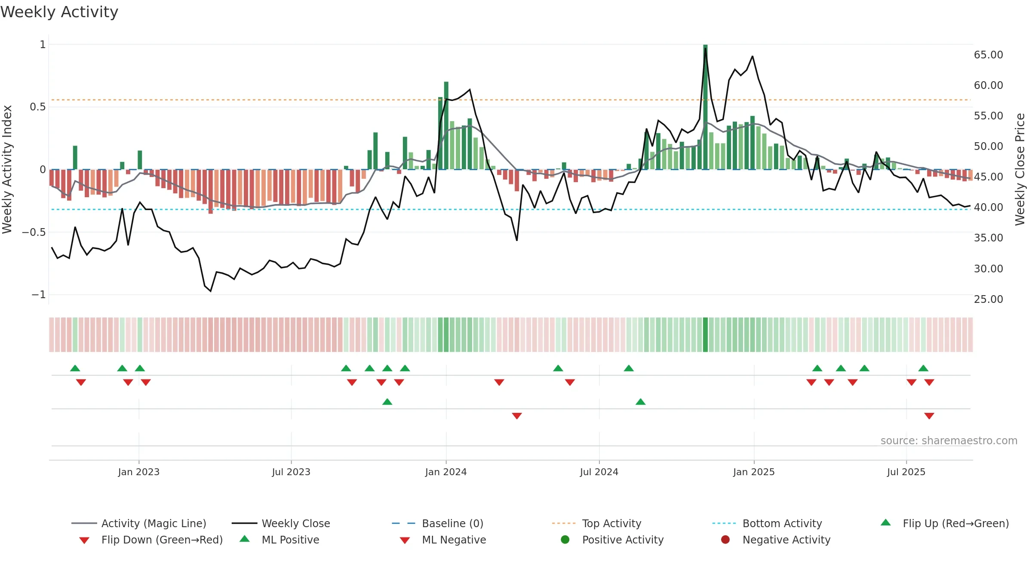Click the Weekly Close Price axis title
This screenshot has height=580, width=1032.
coord(1020,169)
